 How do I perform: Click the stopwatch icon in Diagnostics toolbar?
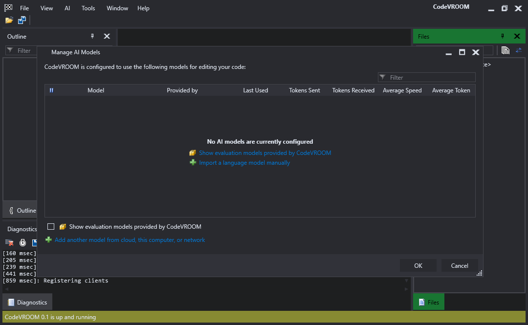pyautogui.click(x=22, y=242)
